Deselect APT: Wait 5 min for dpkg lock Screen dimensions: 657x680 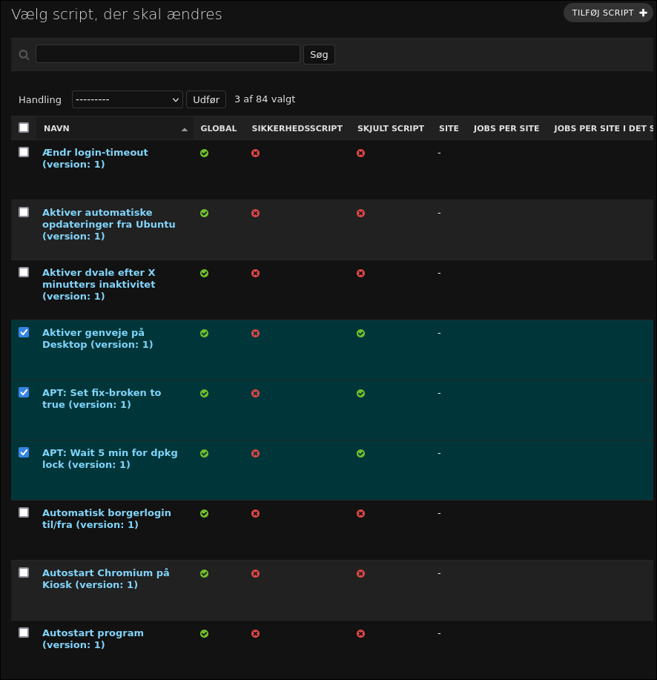(x=24, y=452)
